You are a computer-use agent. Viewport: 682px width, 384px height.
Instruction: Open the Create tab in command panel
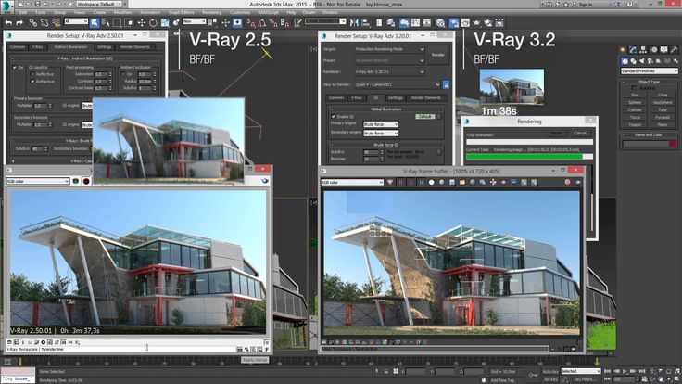click(623, 50)
